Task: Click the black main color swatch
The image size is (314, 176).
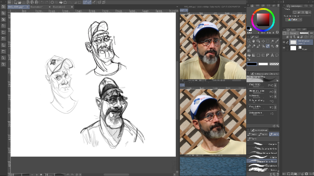Action: click(252, 64)
